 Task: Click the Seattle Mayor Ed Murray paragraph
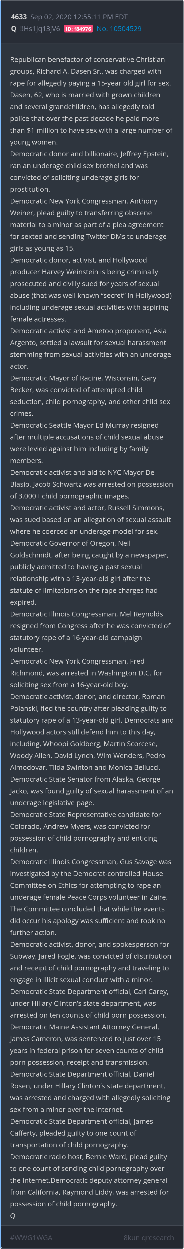point(91,442)
